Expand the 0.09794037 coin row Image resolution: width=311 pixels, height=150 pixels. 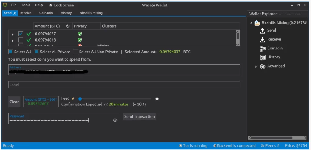pyautogui.click(x=13, y=35)
